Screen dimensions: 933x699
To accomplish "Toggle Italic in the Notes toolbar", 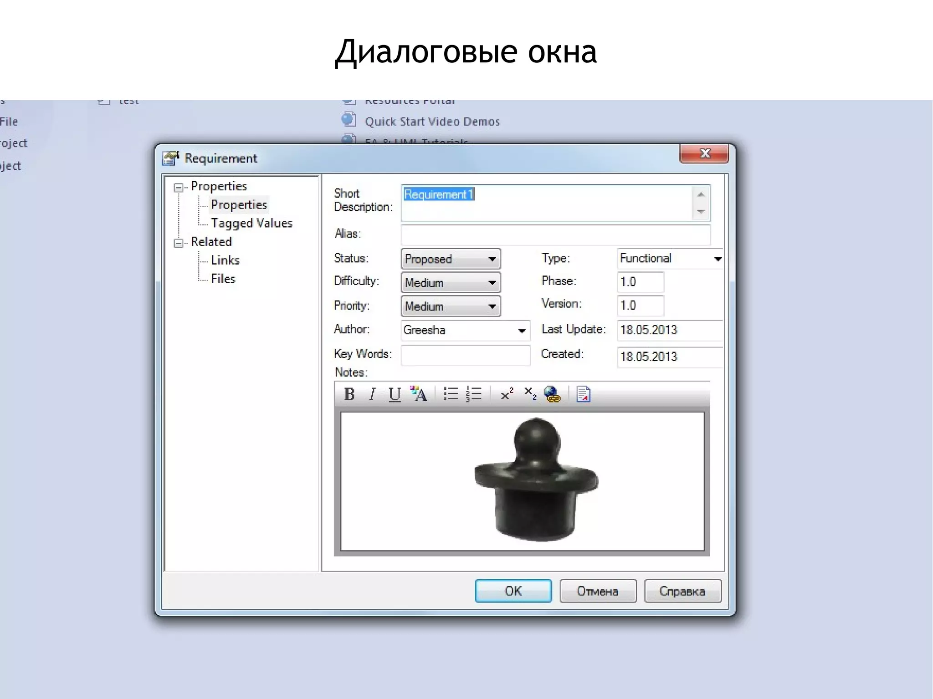I will [372, 394].
